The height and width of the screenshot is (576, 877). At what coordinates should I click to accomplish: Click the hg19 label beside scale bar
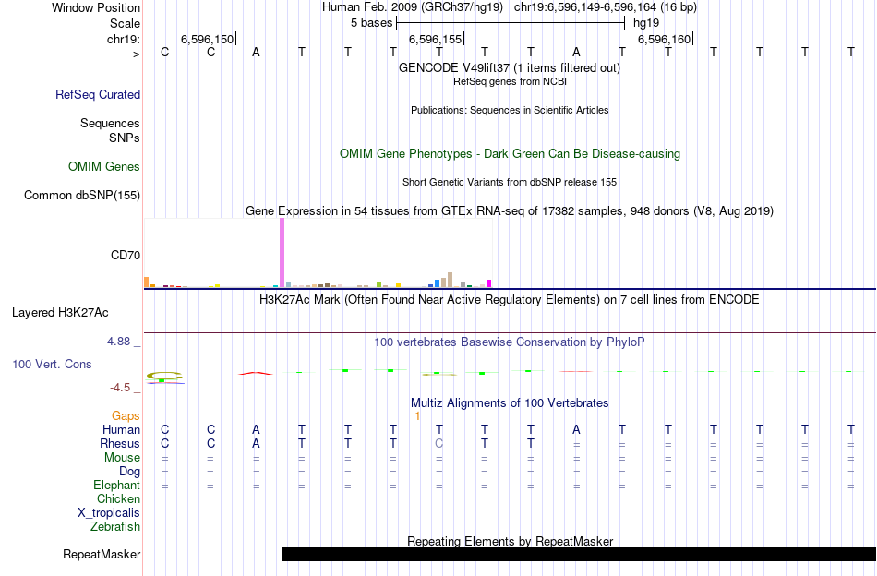tap(646, 23)
